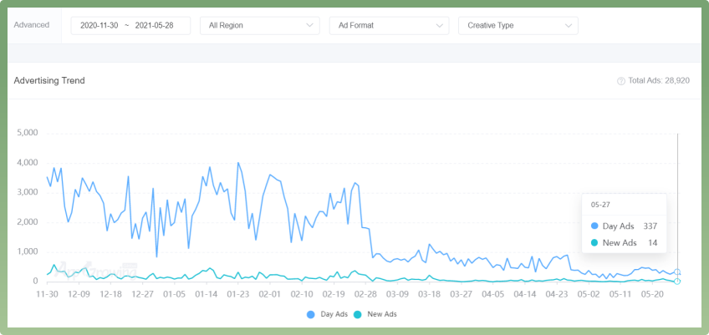The image size is (709, 335).
Task: Click the chevron arrow in Creative Type box
Action: [569, 26]
